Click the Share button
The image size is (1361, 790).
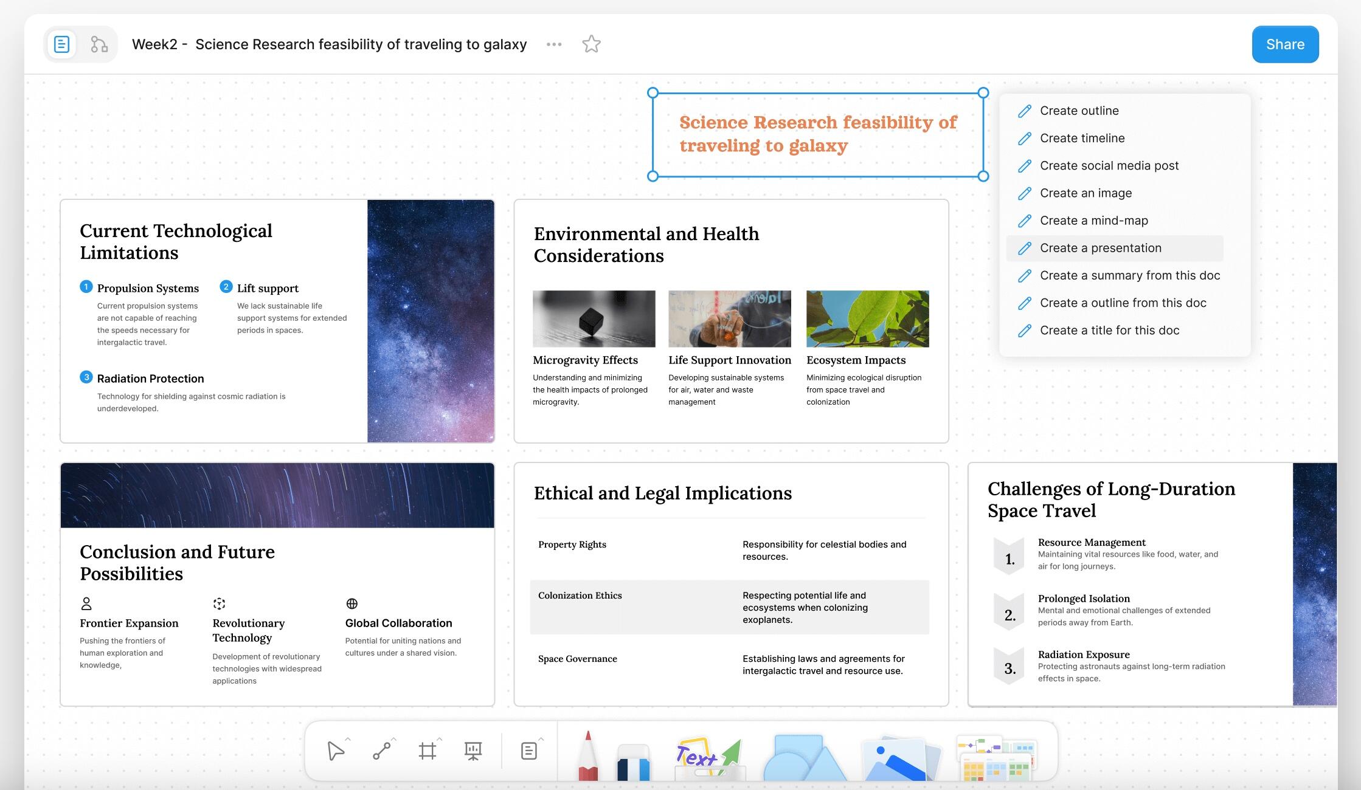[x=1285, y=44]
